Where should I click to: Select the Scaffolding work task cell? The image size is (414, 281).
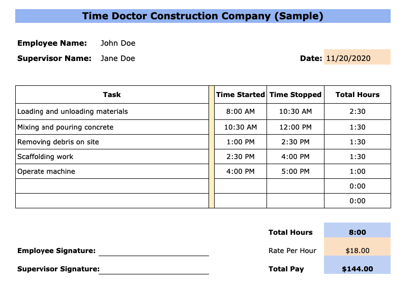pos(45,157)
